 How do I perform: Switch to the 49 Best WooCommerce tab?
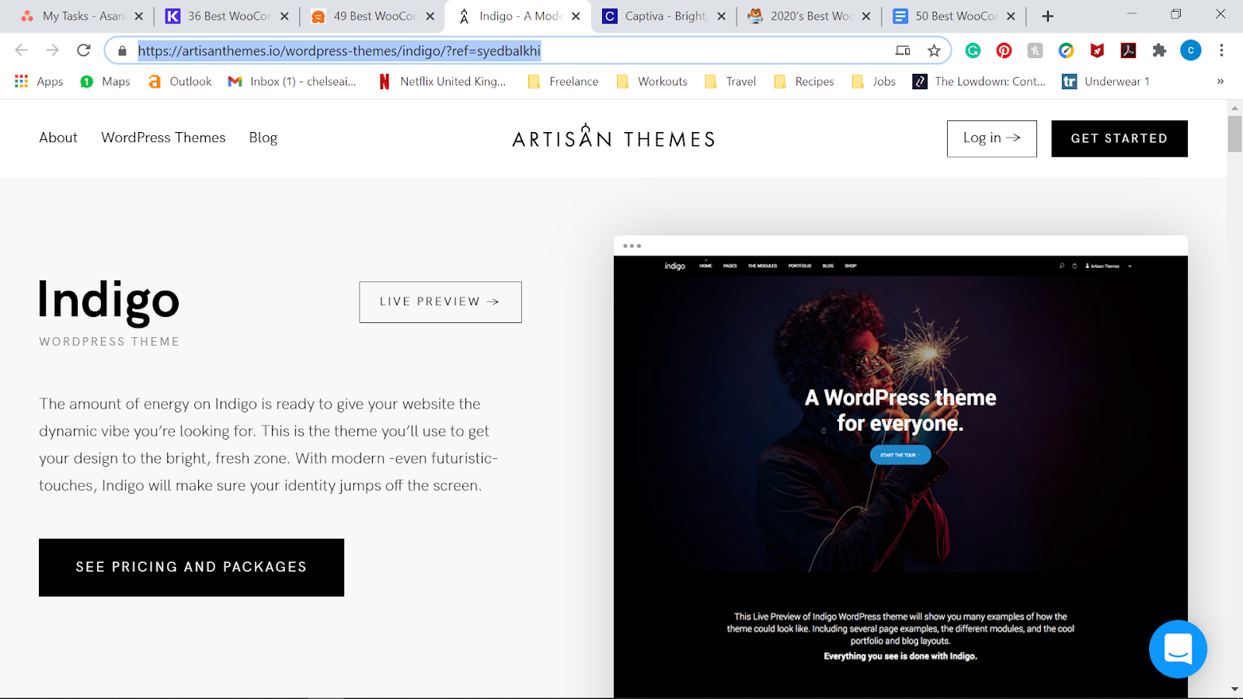(374, 16)
